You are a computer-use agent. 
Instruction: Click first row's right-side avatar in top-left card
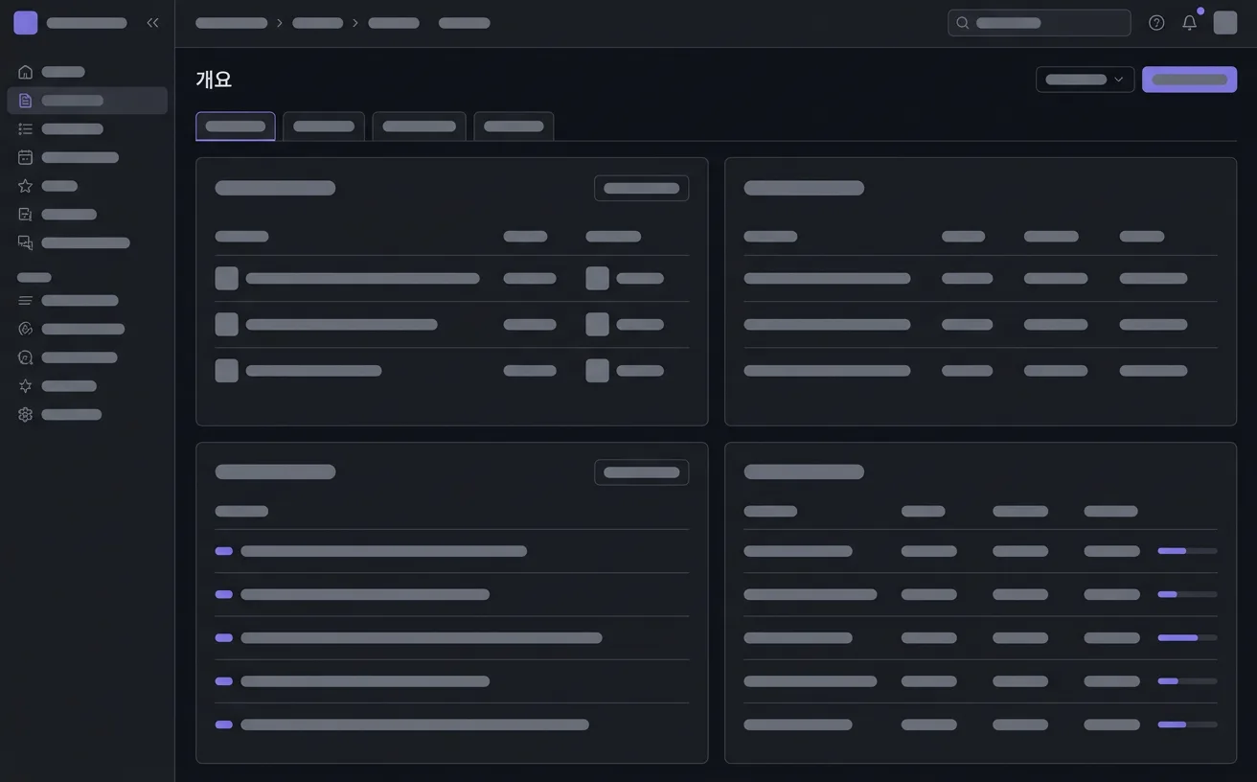pyautogui.click(x=598, y=279)
